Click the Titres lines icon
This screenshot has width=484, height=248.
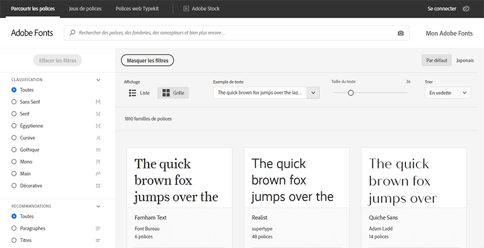click(x=98, y=240)
